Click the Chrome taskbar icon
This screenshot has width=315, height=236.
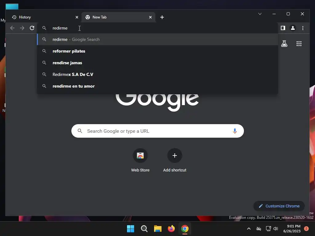click(185, 229)
